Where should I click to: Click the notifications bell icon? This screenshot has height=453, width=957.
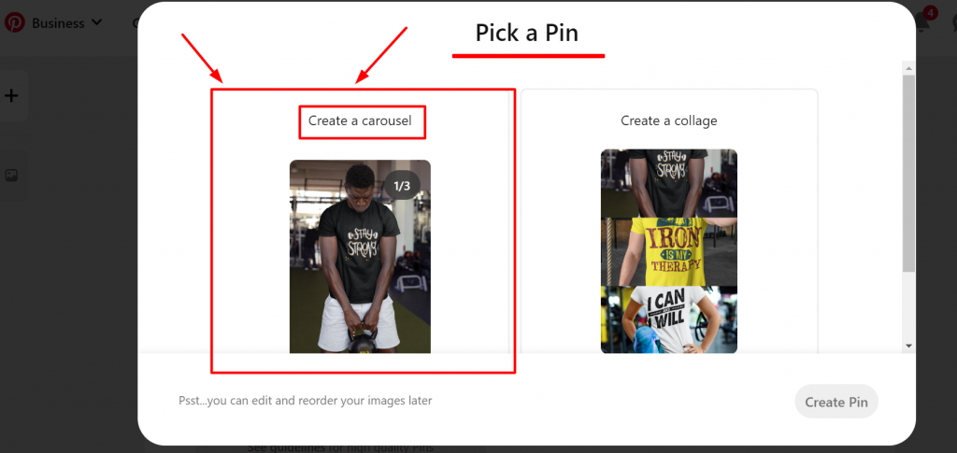pyautogui.click(x=922, y=23)
